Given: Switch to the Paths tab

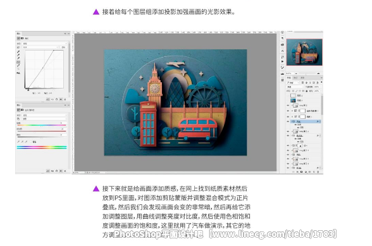Looking at the screenshot, I should point(302,78).
